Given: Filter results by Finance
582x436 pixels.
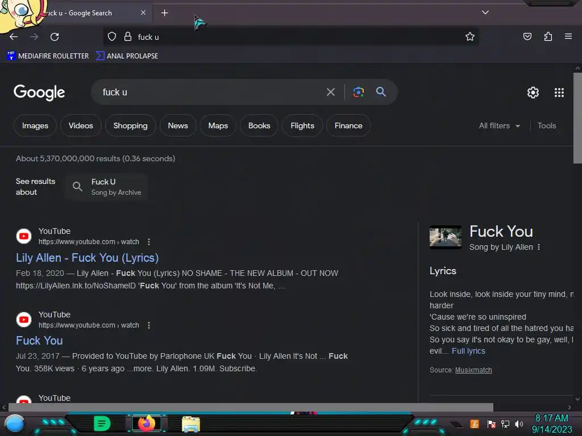Looking at the screenshot, I should click(x=348, y=125).
